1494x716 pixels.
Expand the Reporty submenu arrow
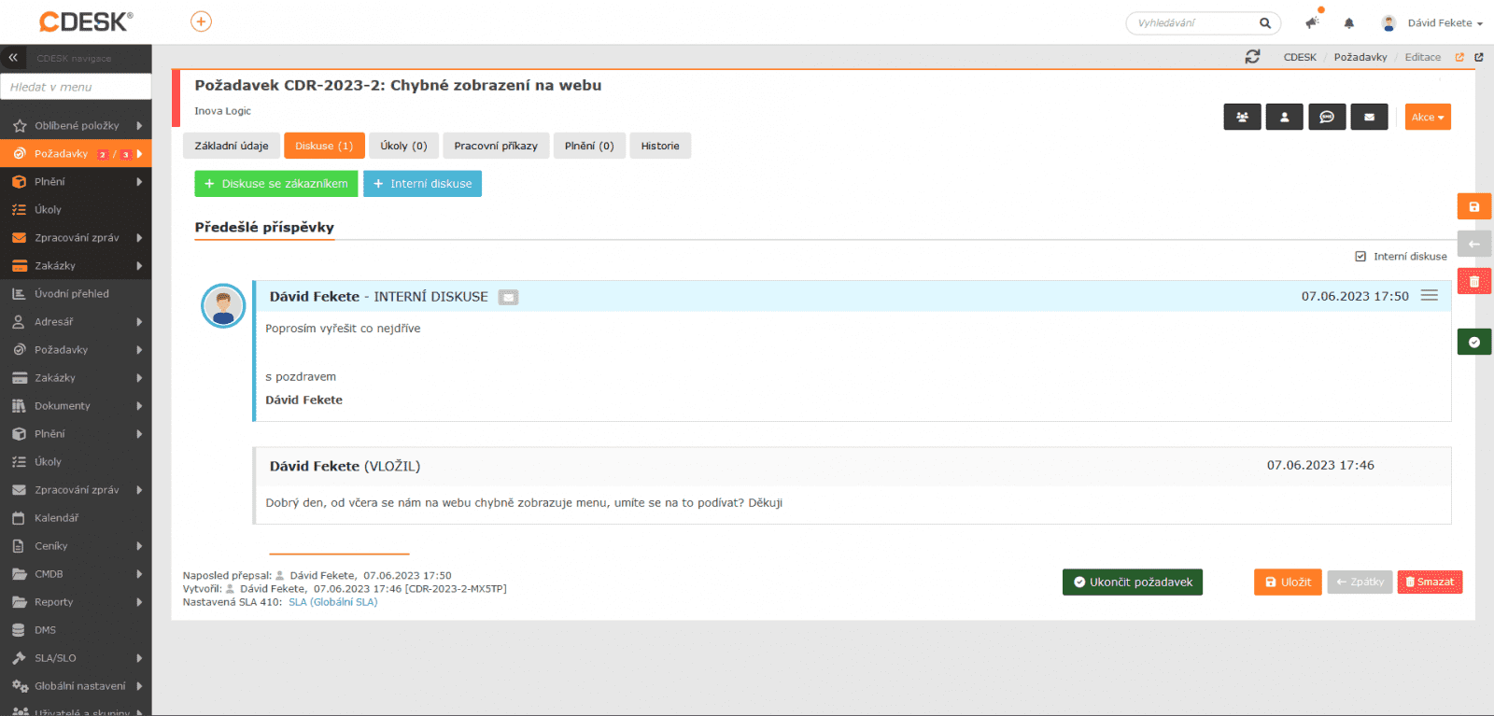139,602
